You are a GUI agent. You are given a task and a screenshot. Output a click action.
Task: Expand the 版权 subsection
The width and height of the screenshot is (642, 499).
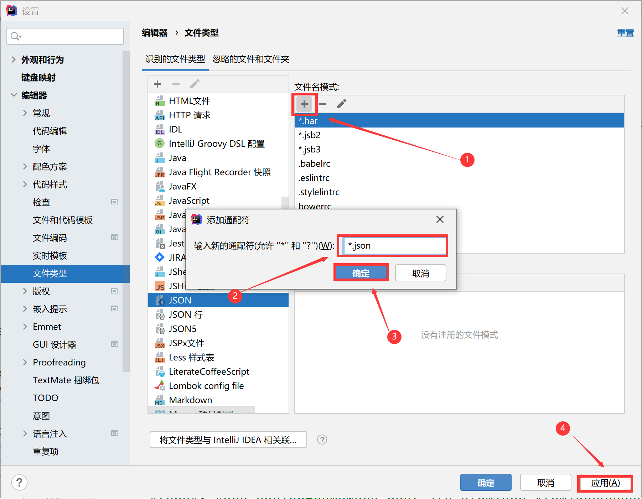tap(25, 291)
